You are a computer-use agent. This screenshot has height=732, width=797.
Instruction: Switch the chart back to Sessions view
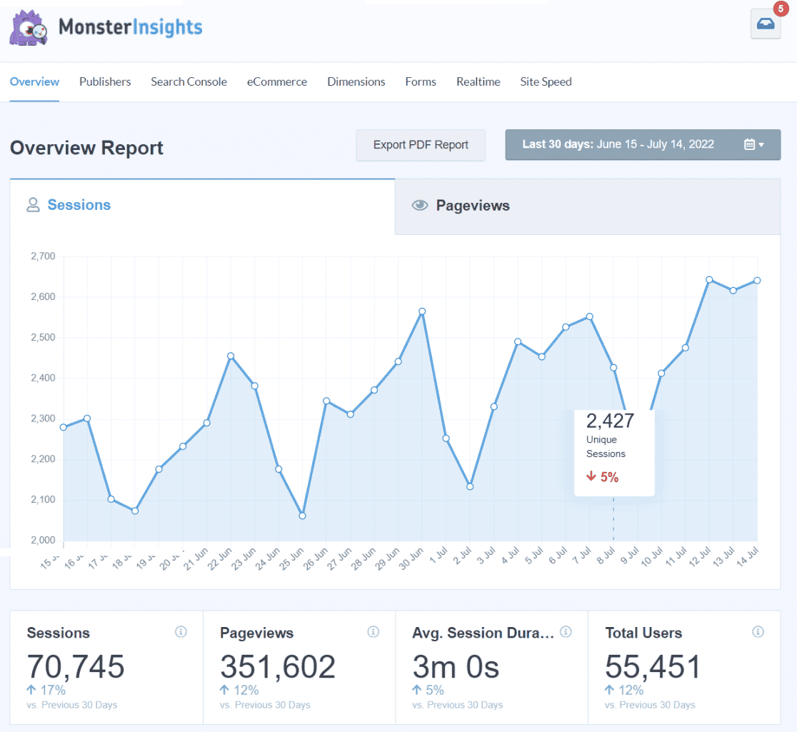(79, 205)
